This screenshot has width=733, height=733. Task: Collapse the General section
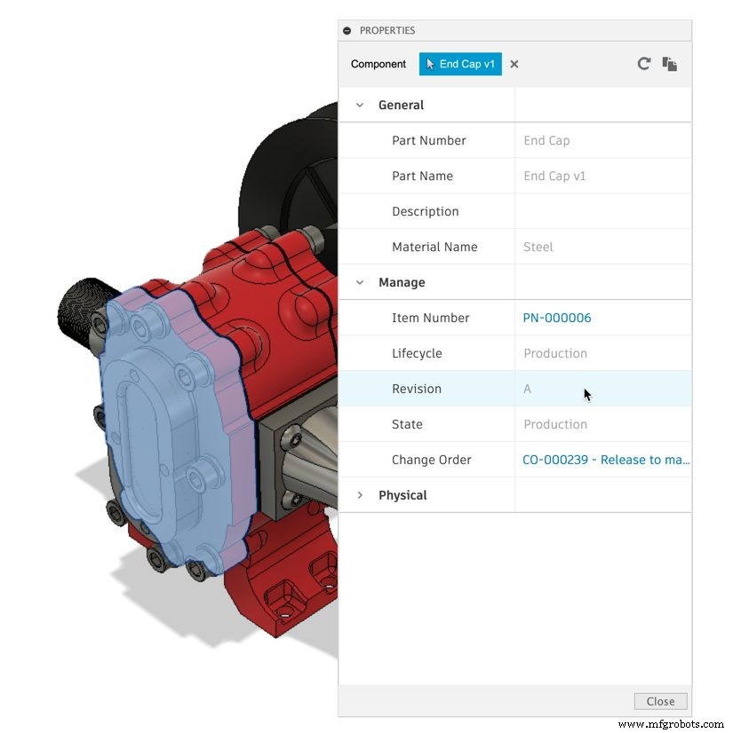[x=360, y=105]
